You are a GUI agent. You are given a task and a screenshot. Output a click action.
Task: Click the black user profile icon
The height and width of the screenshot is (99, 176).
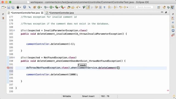(x=18, y=7)
